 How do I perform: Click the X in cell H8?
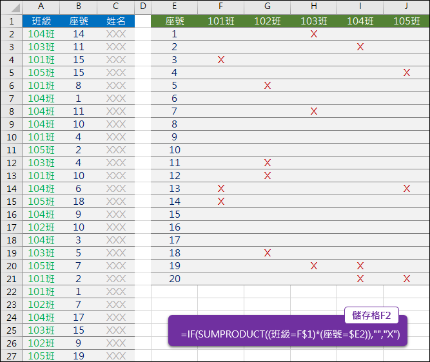[x=314, y=111]
